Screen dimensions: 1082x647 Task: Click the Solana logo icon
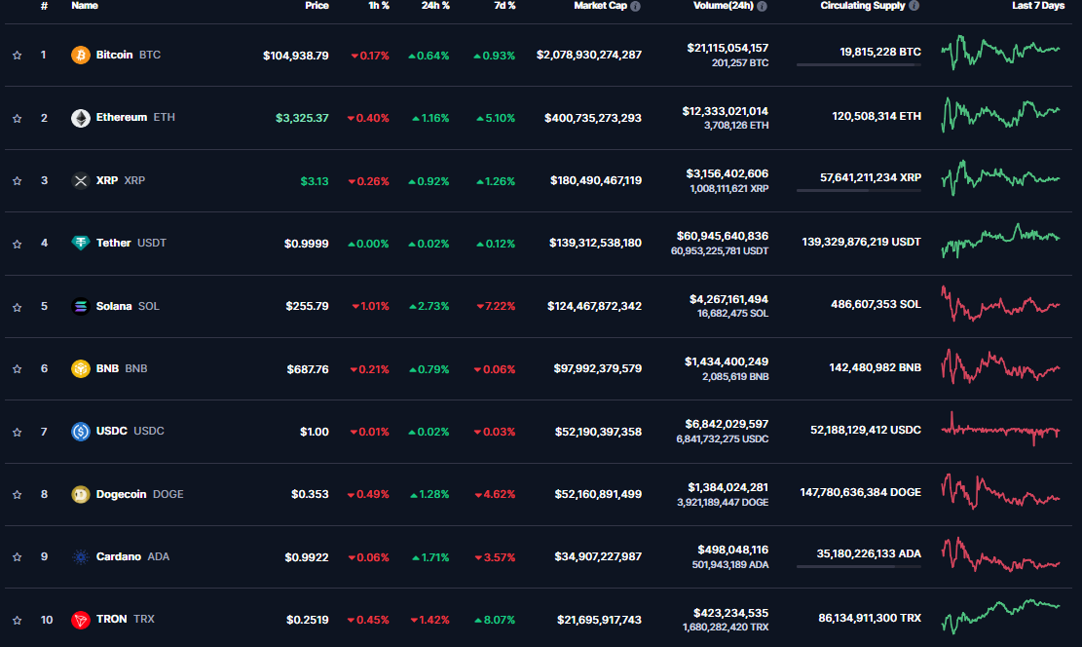point(81,306)
